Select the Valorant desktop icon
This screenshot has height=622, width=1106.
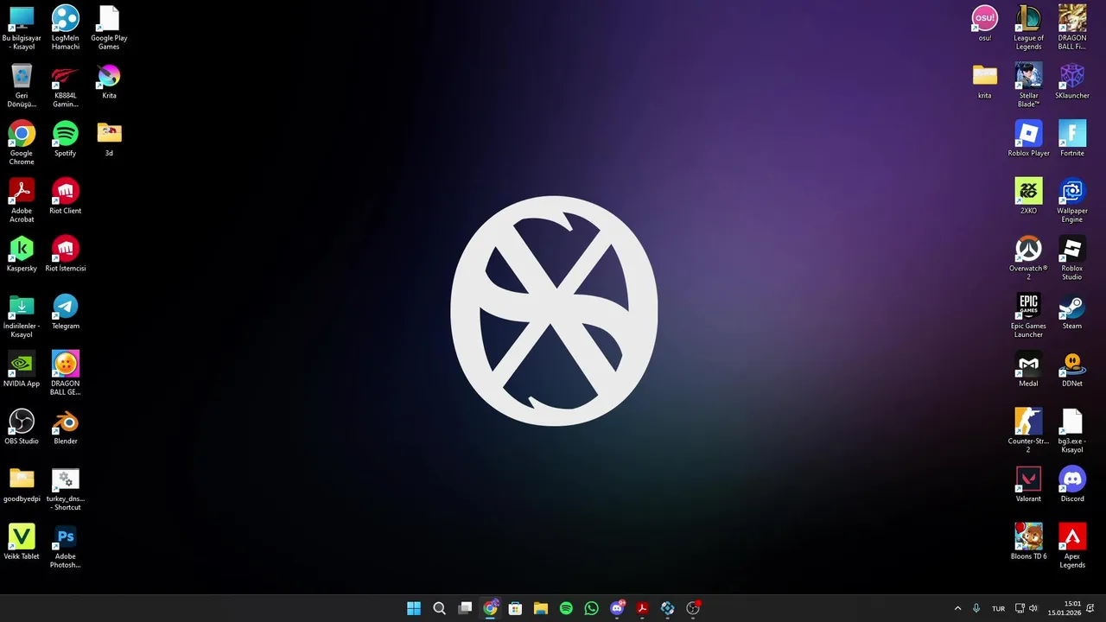(x=1028, y=485)
